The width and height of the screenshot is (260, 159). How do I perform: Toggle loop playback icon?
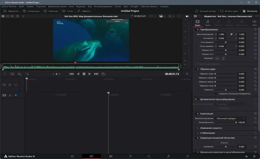pyautogui.click(x=103, y=74)
